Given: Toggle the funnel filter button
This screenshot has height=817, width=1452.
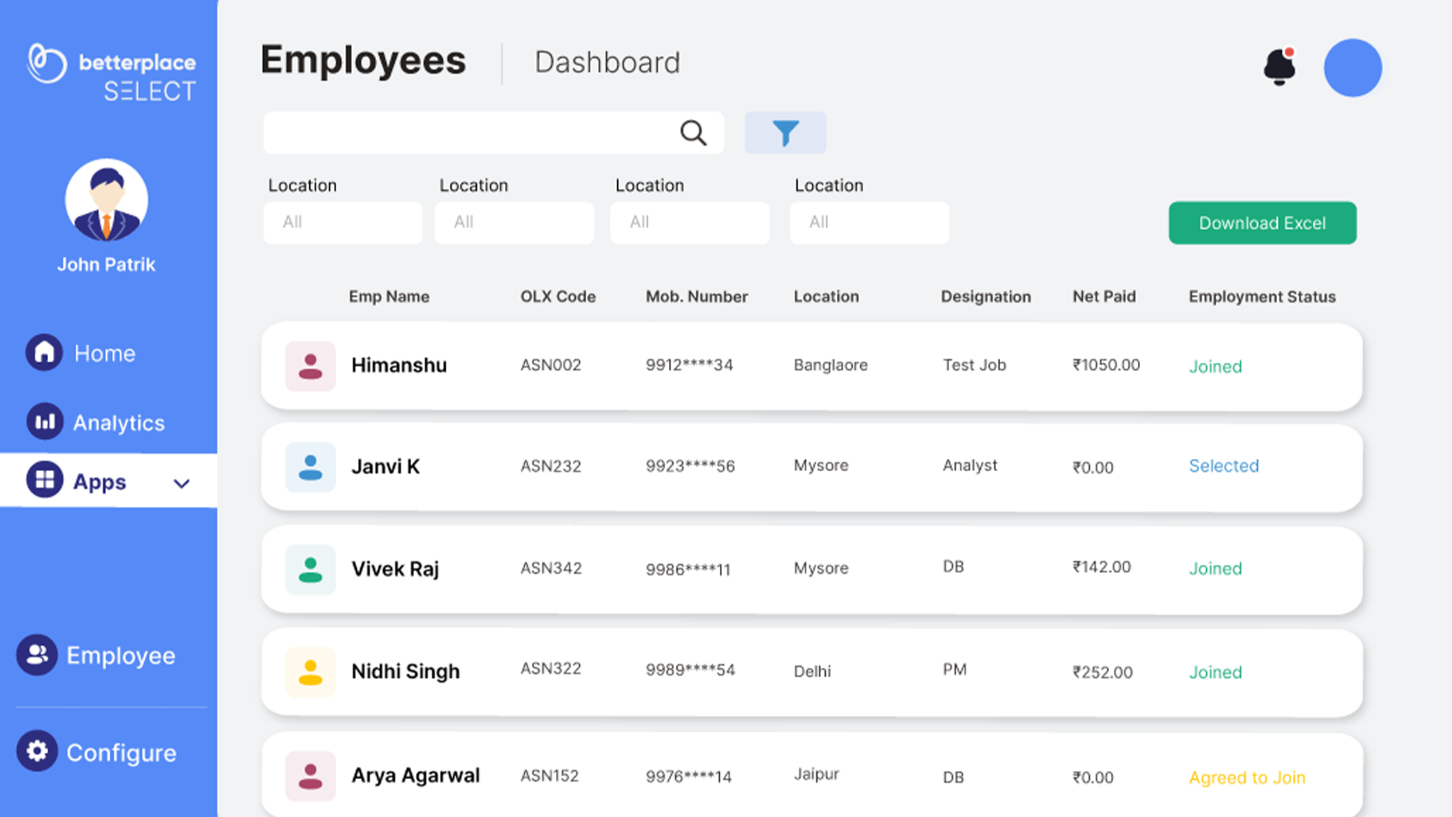Looking at the screenshot, I should 785,133.
